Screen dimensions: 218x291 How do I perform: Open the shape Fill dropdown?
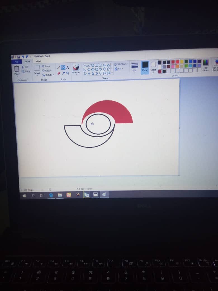119,69
